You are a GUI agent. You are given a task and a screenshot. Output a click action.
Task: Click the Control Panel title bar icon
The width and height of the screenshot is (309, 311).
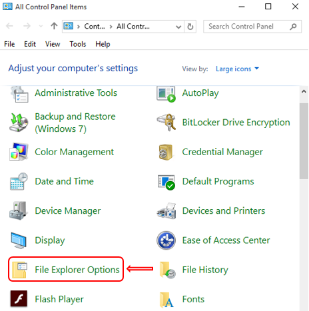point(7,7)
